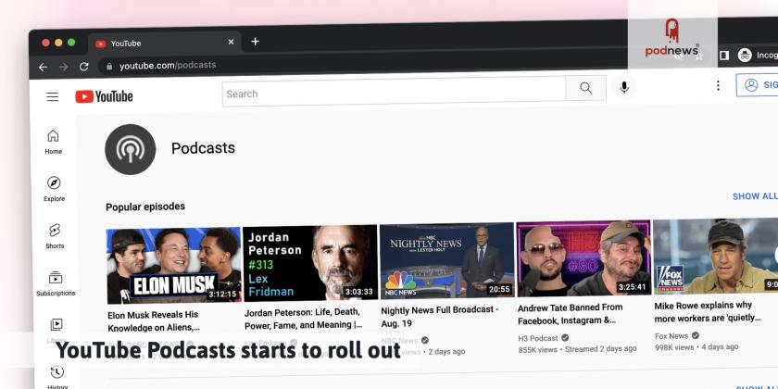Open the Nightly News thumbnail
Screen dimensions: 778x389
[x=447, y=260]
